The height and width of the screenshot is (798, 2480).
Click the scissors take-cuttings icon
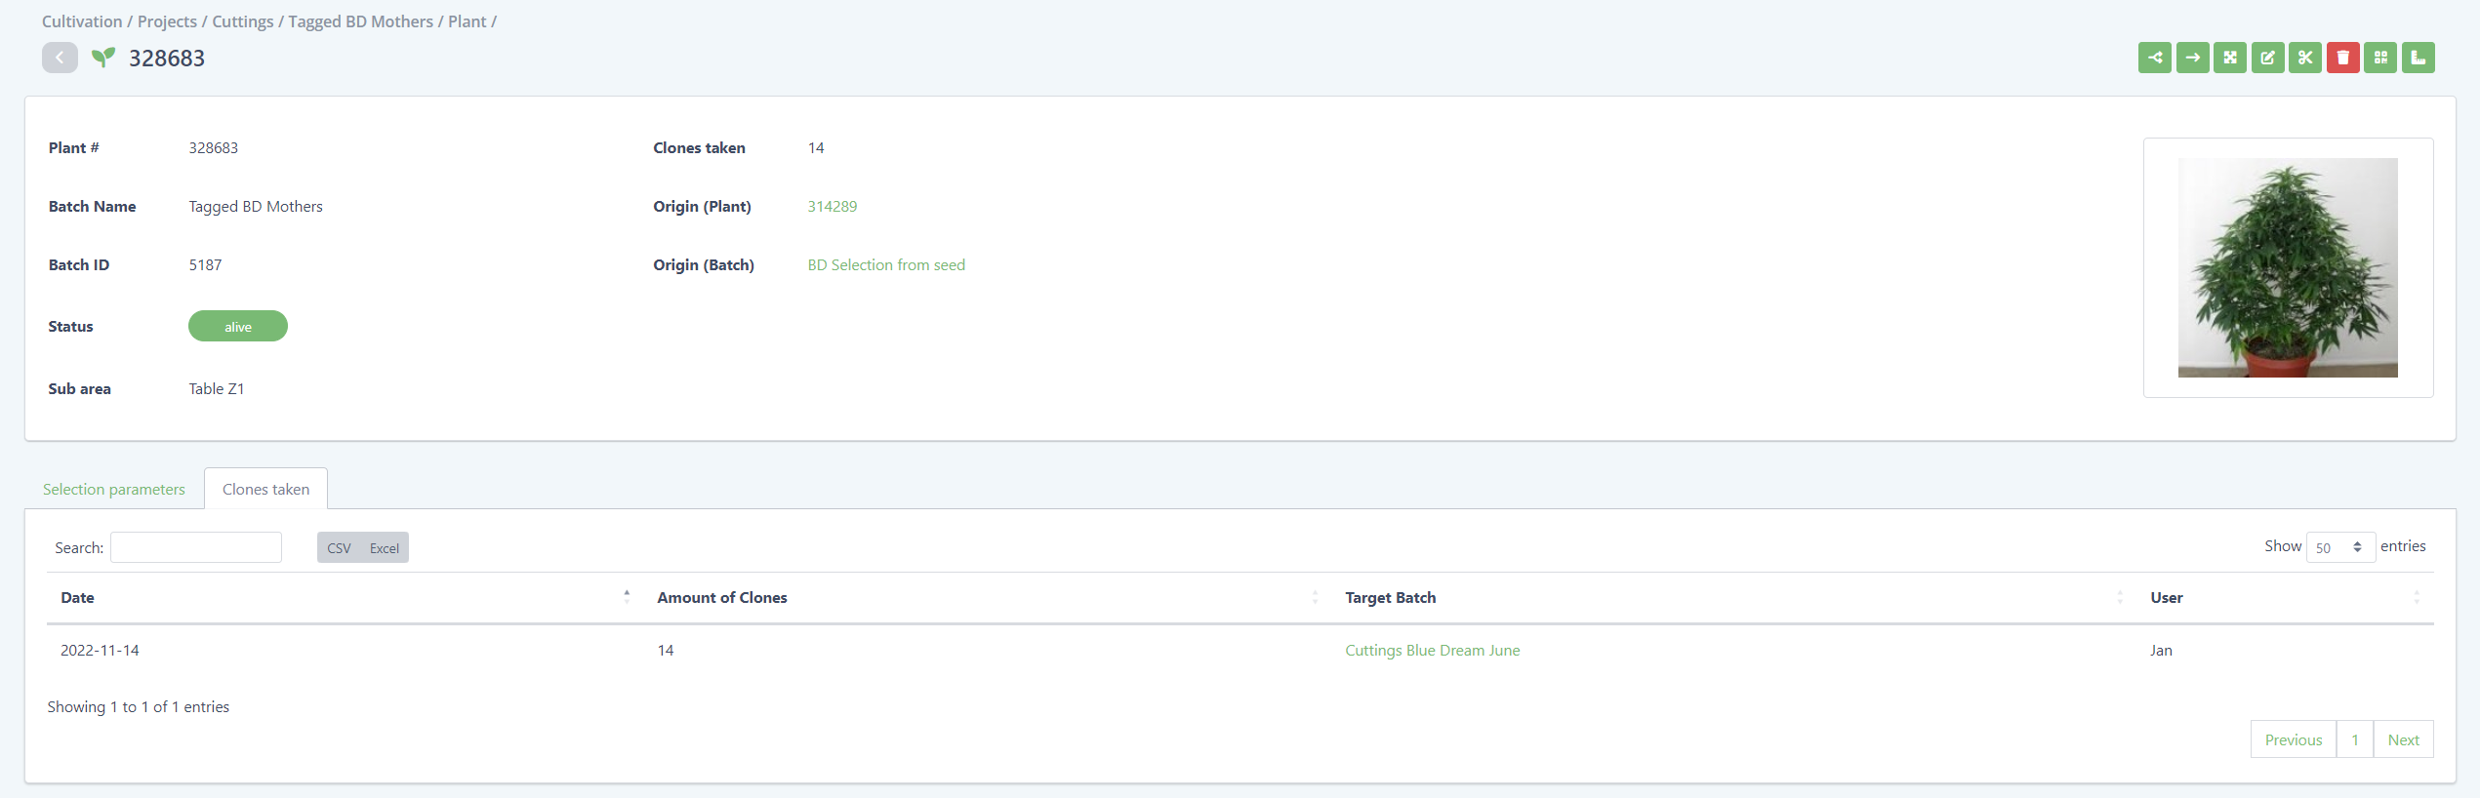point(2304,58)
